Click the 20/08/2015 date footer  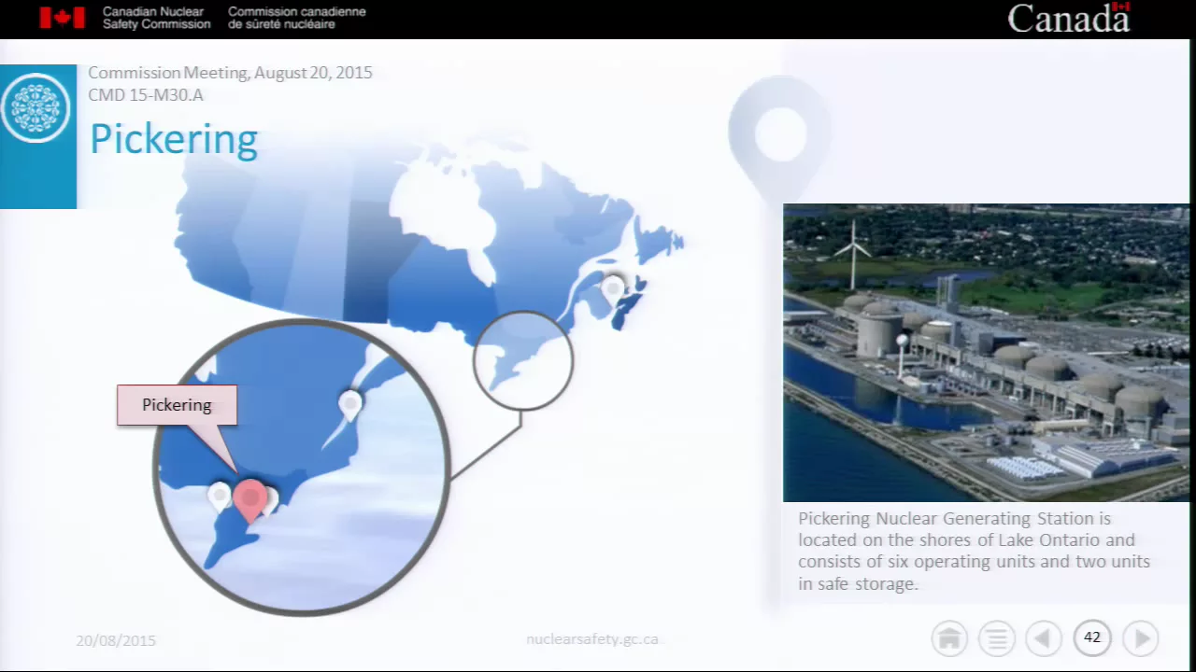116,641
